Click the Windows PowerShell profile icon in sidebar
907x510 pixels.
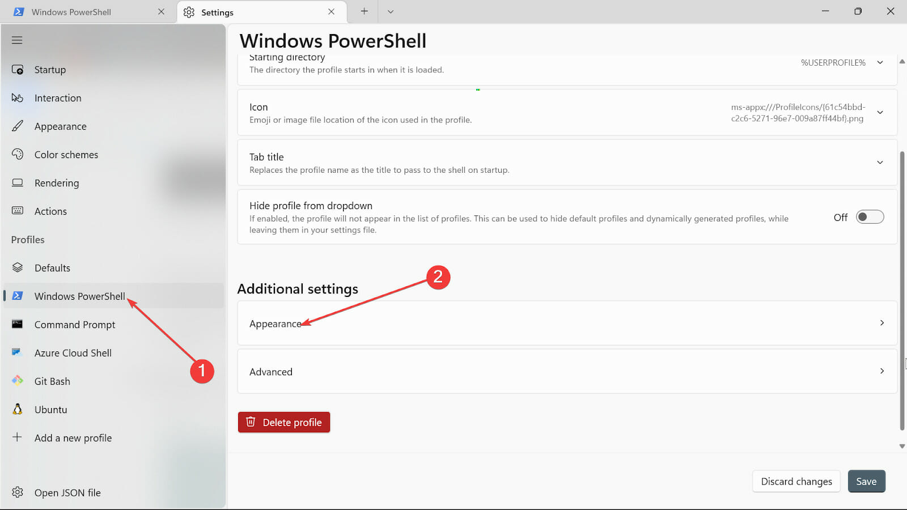pos(18,296)
